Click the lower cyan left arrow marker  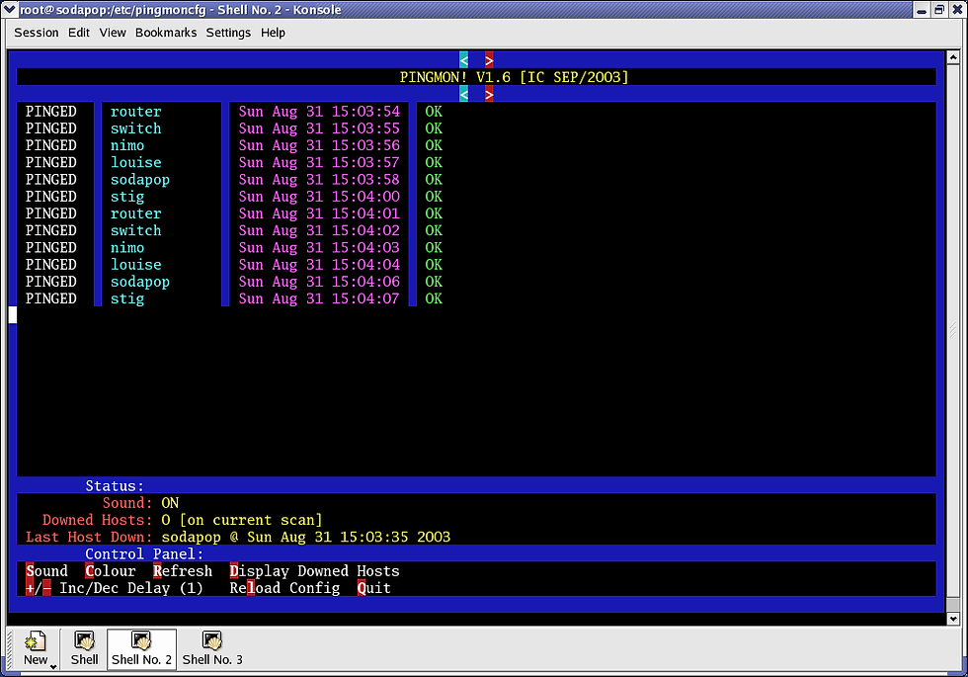[463, 94]
